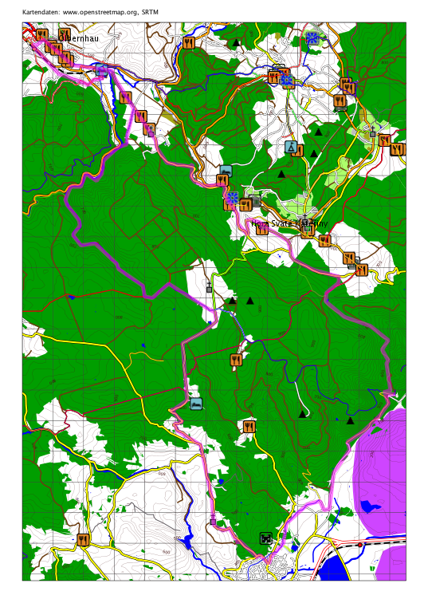Click the blue star viewpoint icon at the top right
Image resolution: width=428 pixels, height=603 pixels.
[312, 37]
